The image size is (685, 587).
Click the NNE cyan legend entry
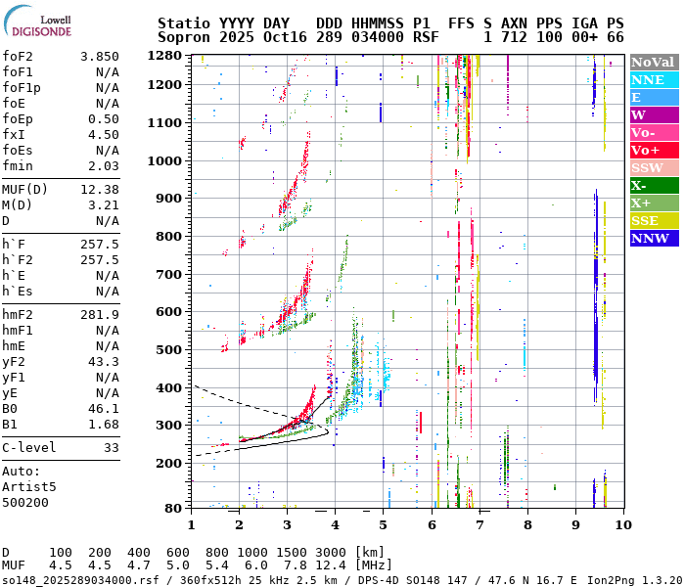[654, 79]
